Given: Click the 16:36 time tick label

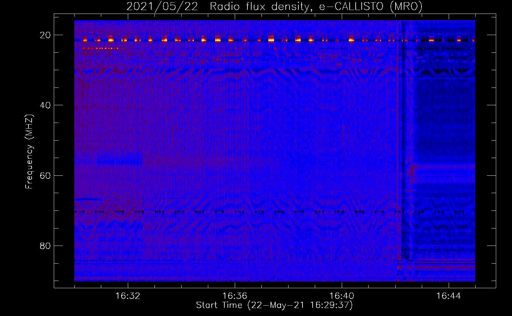Looking at the screenshot, I should [x=235, y=296].
